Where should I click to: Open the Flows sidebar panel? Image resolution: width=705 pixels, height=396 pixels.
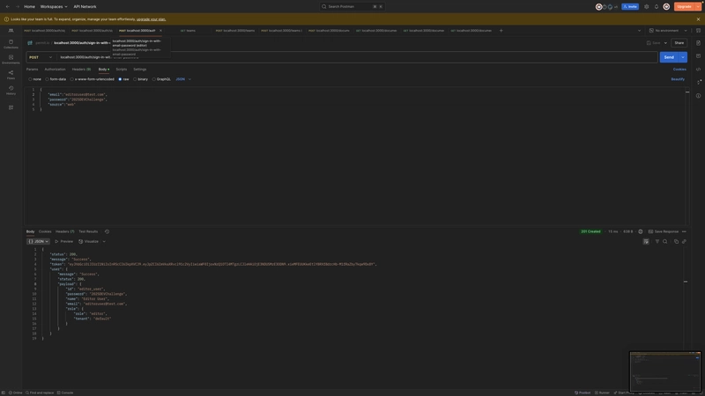click(x=11, y=75)
